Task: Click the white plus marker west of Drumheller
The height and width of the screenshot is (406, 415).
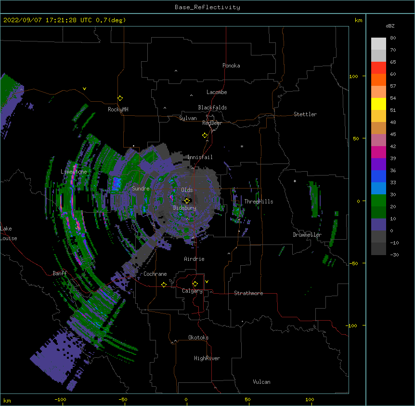Action: coord(295,181)
